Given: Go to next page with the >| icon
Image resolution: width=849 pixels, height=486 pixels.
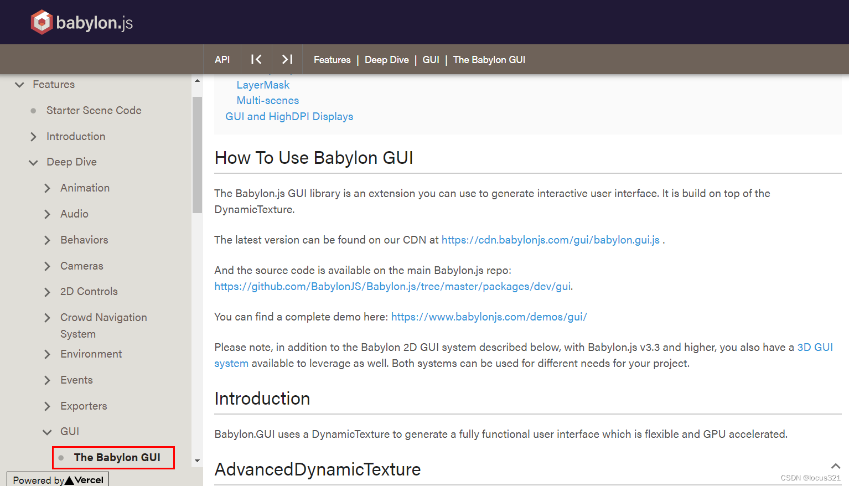Looking at the screenshot, I should point(287,59).
